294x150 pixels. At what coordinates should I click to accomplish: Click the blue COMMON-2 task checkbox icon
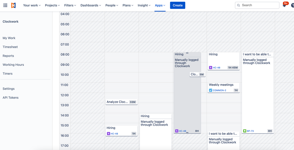[x=210, y=90]
